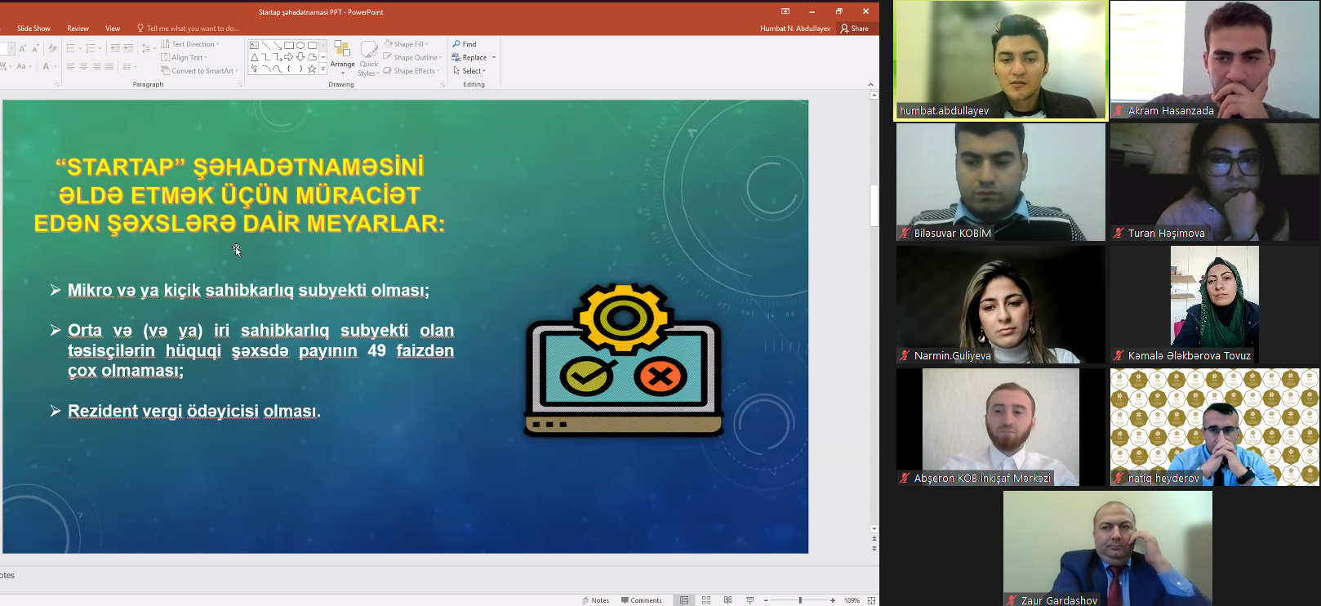Toggle Notes pane in status bar
This screenshot has height=606, width=1321.
point(596,600)
